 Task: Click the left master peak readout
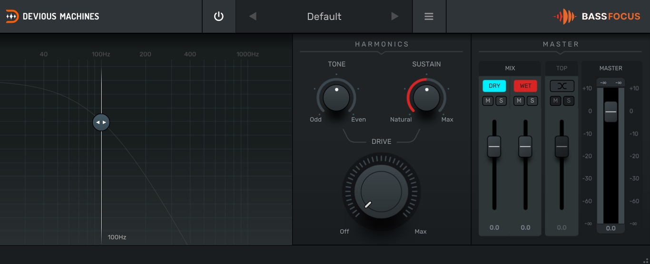[x=603, y=83]
